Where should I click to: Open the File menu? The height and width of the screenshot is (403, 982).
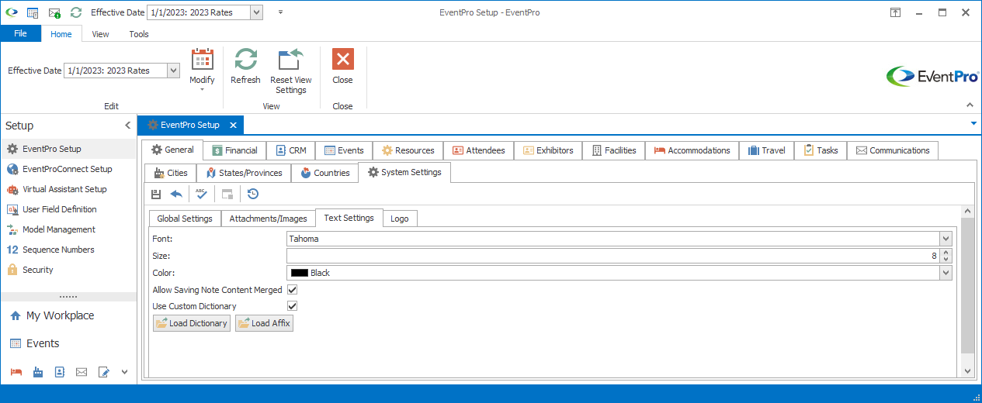coord(20,33)
